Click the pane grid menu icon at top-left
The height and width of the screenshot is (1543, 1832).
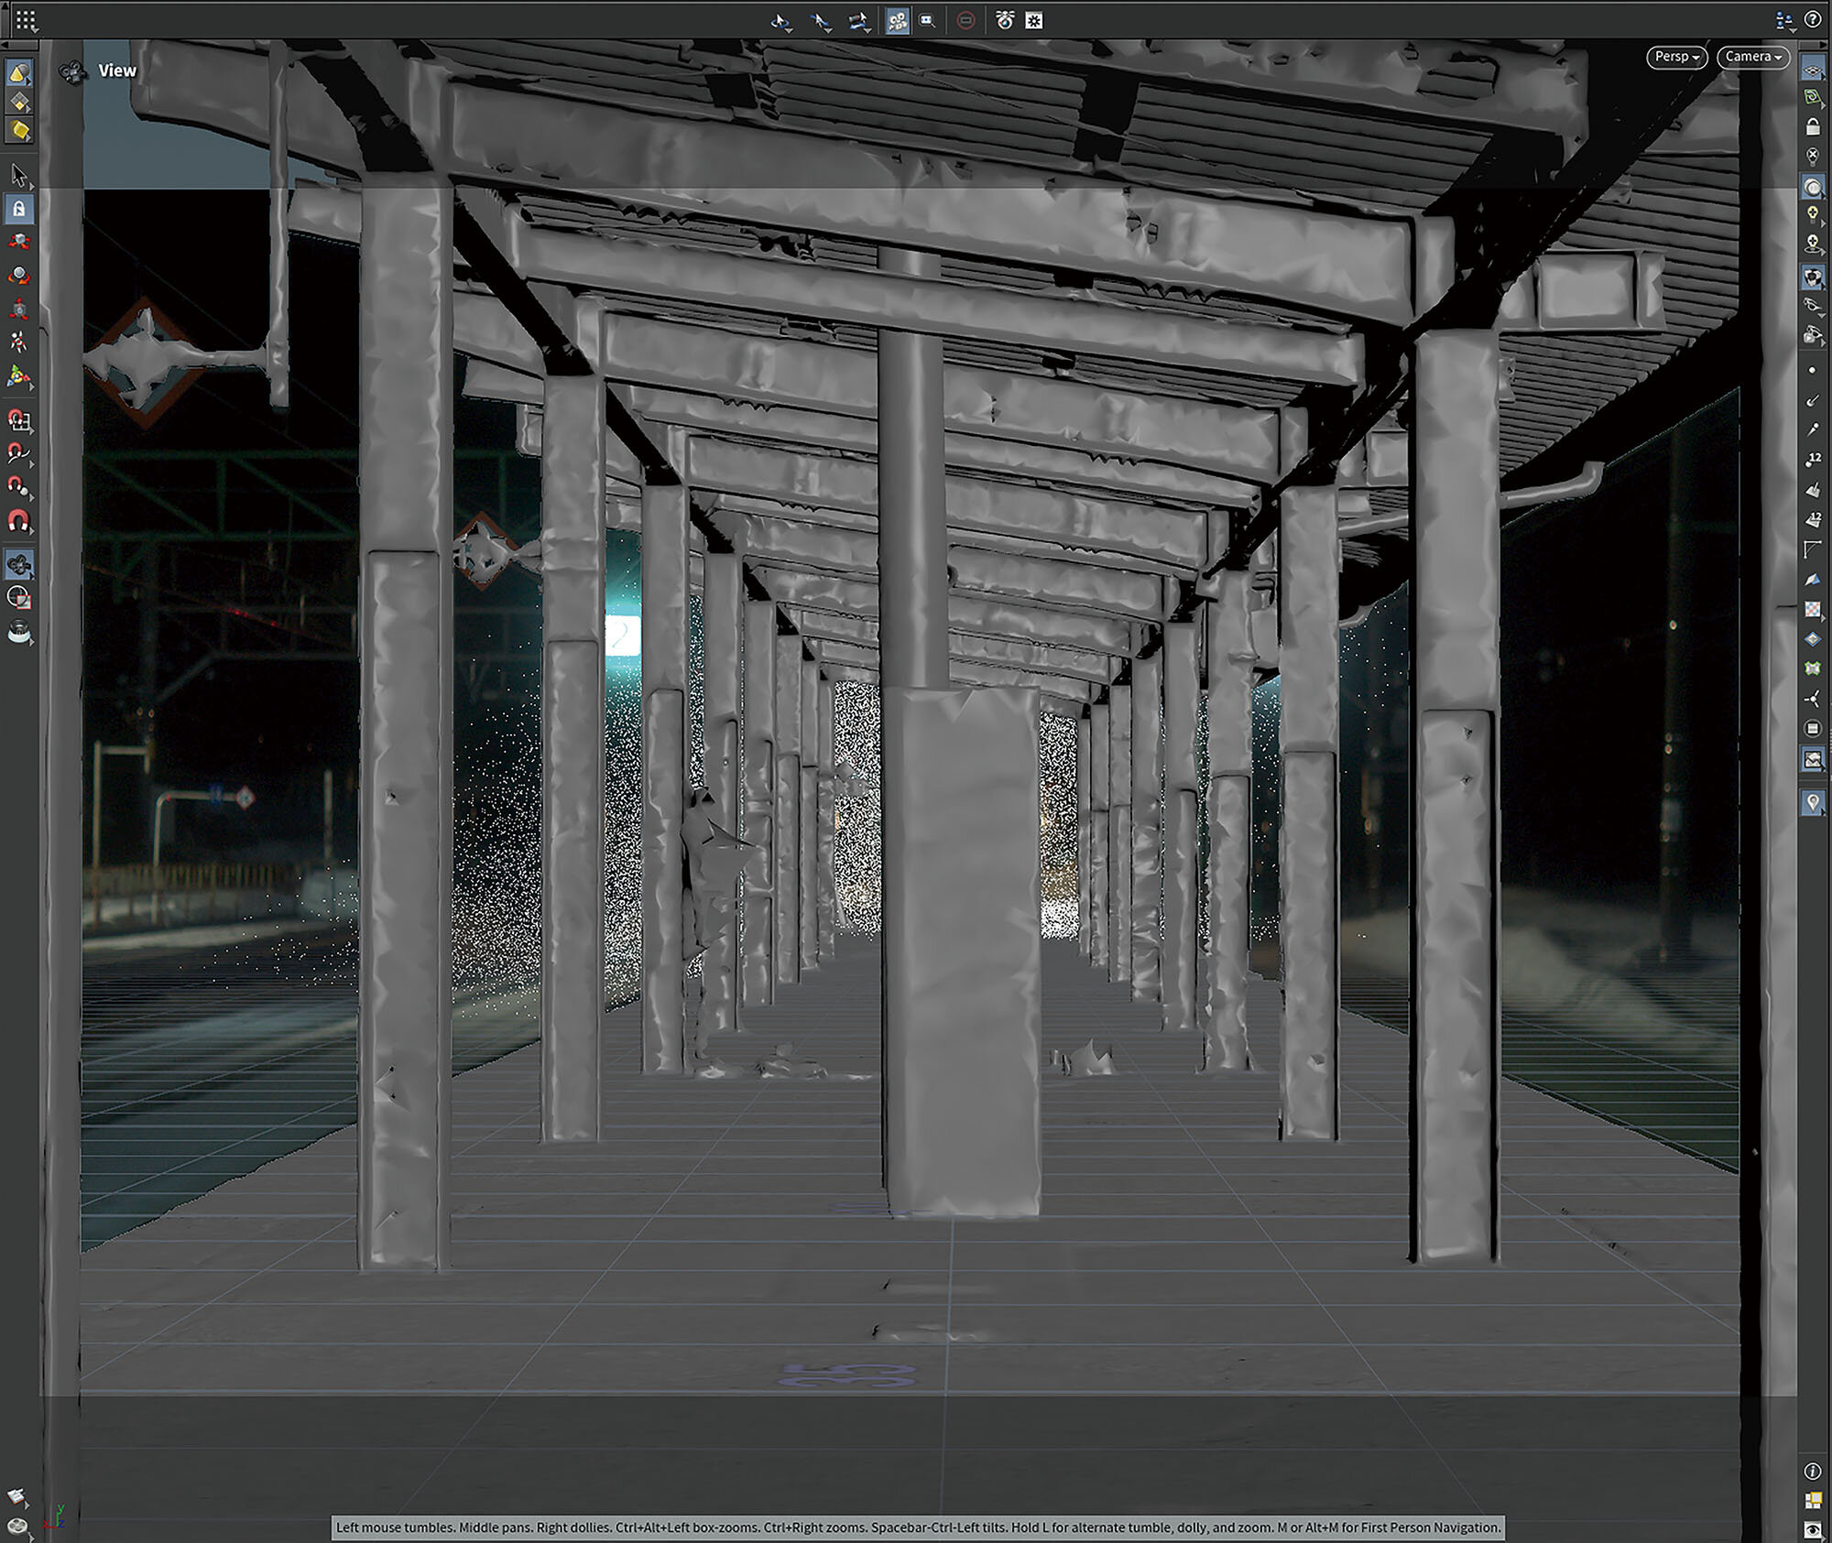tap(26, 19)
